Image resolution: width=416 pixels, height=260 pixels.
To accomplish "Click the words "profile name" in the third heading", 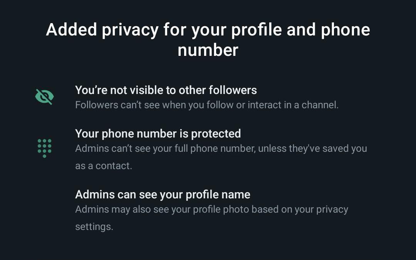I will point(218,195).
